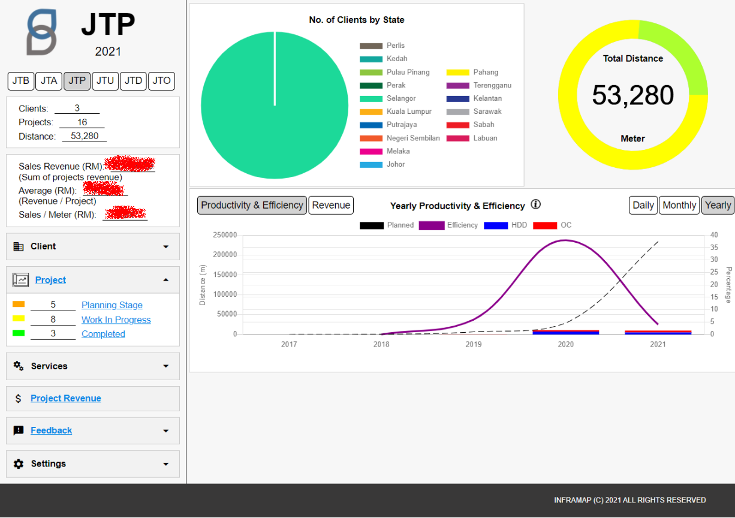Collapse the Project section arrow
Viewport: 735px width, 518px height.
coord(166,280)
